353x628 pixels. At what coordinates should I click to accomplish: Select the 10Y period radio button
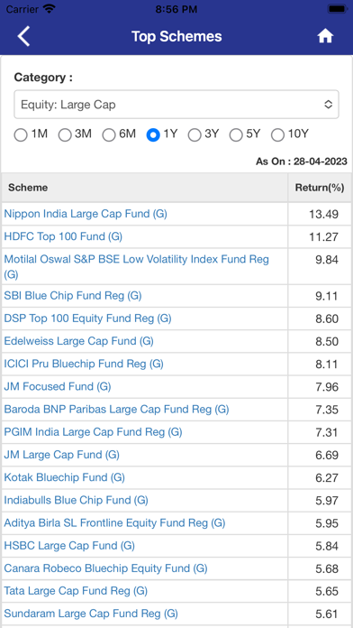277,135
